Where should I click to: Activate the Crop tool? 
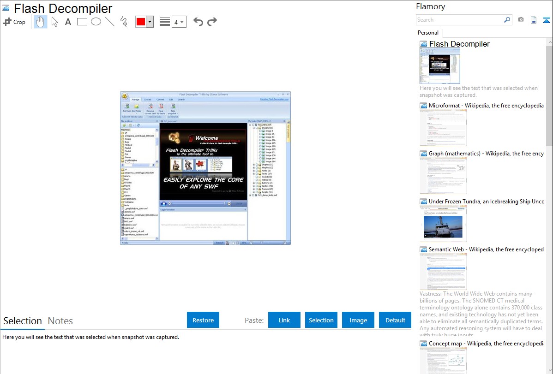14,22
